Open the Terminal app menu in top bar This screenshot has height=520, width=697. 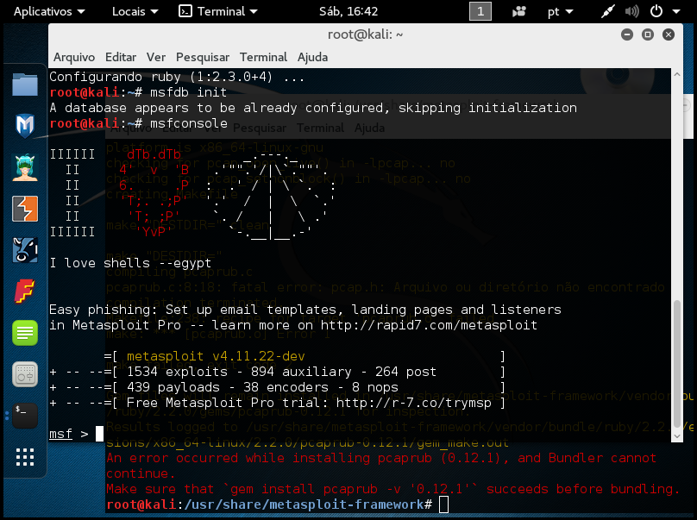tap(217, 11)
